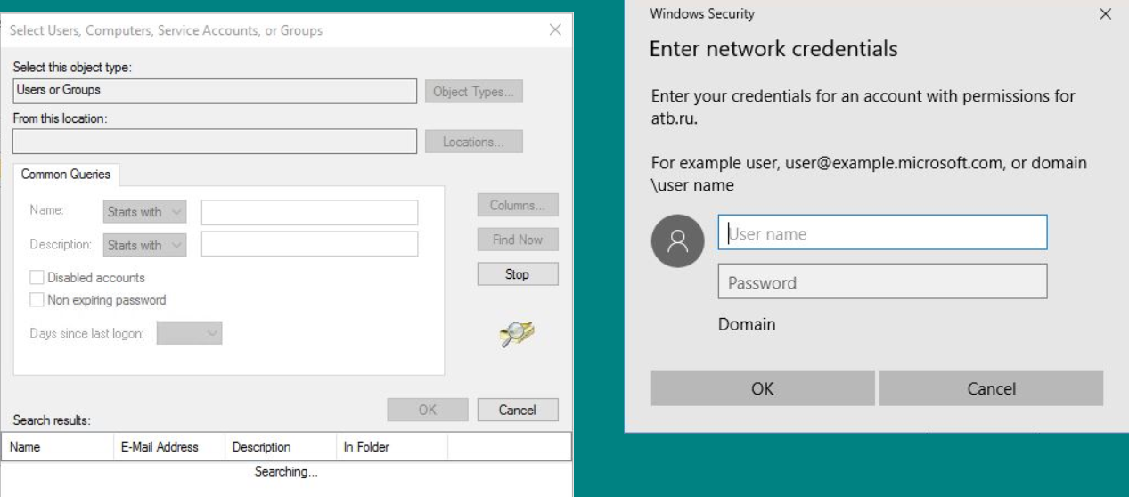
Task: Select the Common Queries tab
Action: coord(68,175)
